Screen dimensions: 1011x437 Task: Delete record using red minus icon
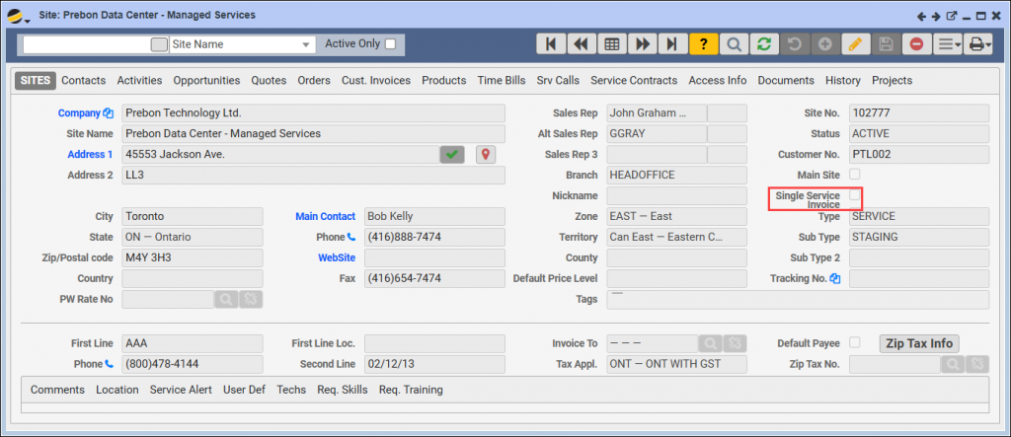pos(916,44)
